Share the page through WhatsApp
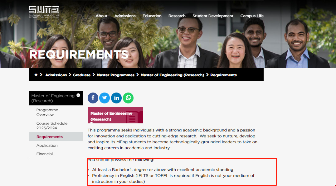This screenshot has height=186, width=336. (x=128, y=98)
